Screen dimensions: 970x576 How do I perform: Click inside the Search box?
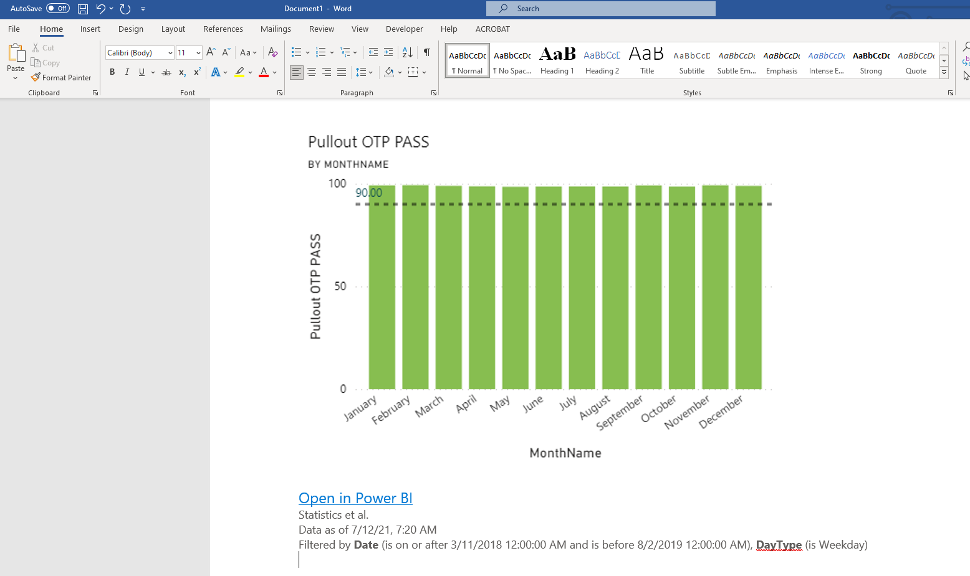(600, 9)
